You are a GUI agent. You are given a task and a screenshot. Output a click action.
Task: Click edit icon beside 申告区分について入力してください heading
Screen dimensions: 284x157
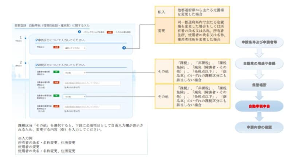pos(36,40)
